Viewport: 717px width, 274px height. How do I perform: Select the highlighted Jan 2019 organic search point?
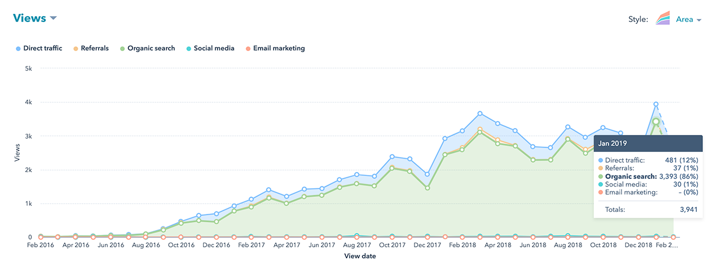tap(656, 122)
